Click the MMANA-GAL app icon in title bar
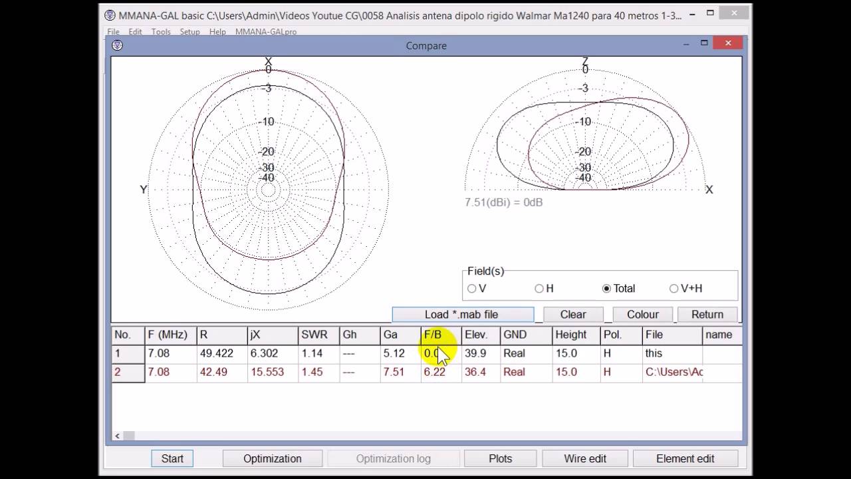The width and height of the screenshot is (851, 479). click(110, 15)
